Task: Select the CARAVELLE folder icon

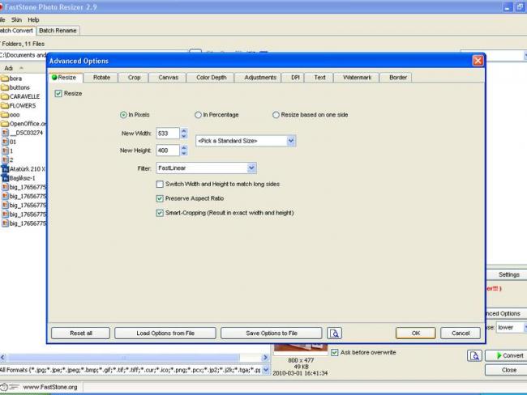Action: (5, 96)
